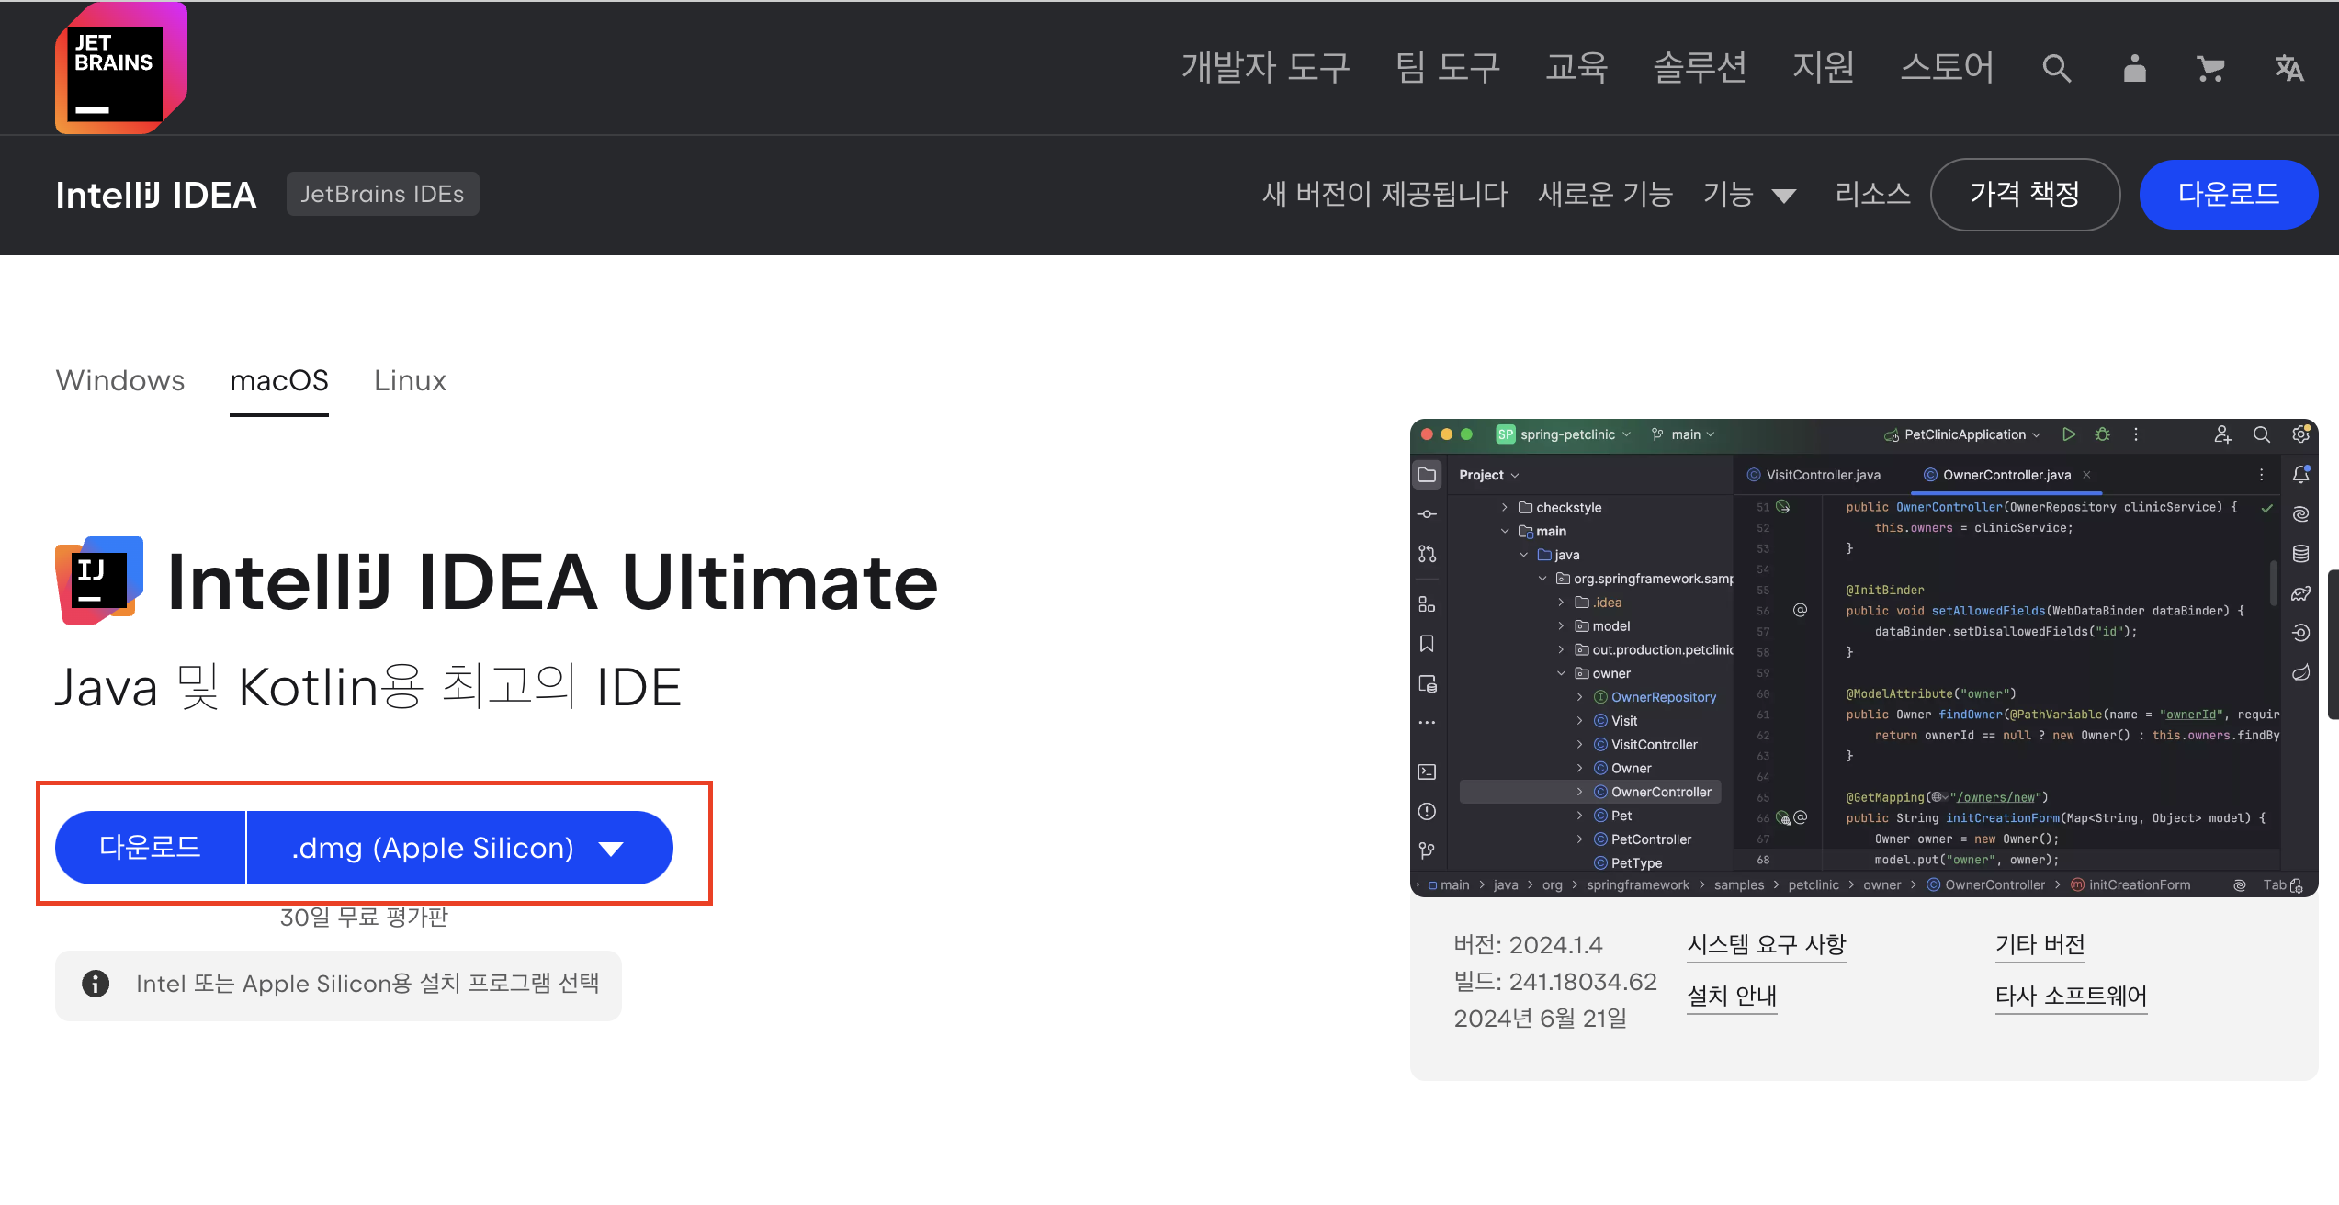Click the Commit icon in the IDE preview sidebar
Viewport: 2339px width, 1205px height.
pos(1427,514)
